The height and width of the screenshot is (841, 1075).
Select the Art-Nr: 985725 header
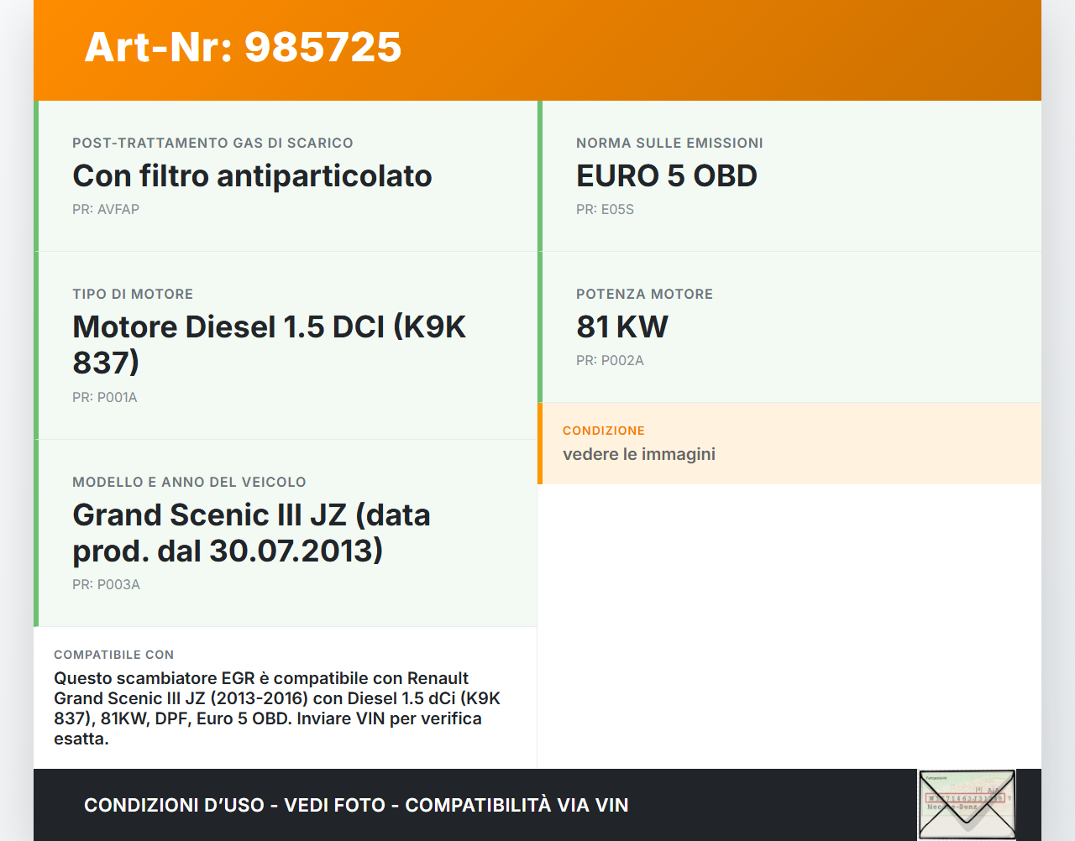(x=242, y=48)
